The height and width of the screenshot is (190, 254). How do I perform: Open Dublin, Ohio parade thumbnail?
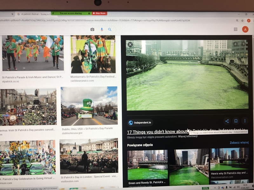pyautogui.click(x=89, y=106)
